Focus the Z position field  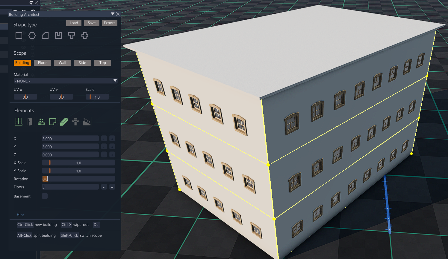[70, 155]
